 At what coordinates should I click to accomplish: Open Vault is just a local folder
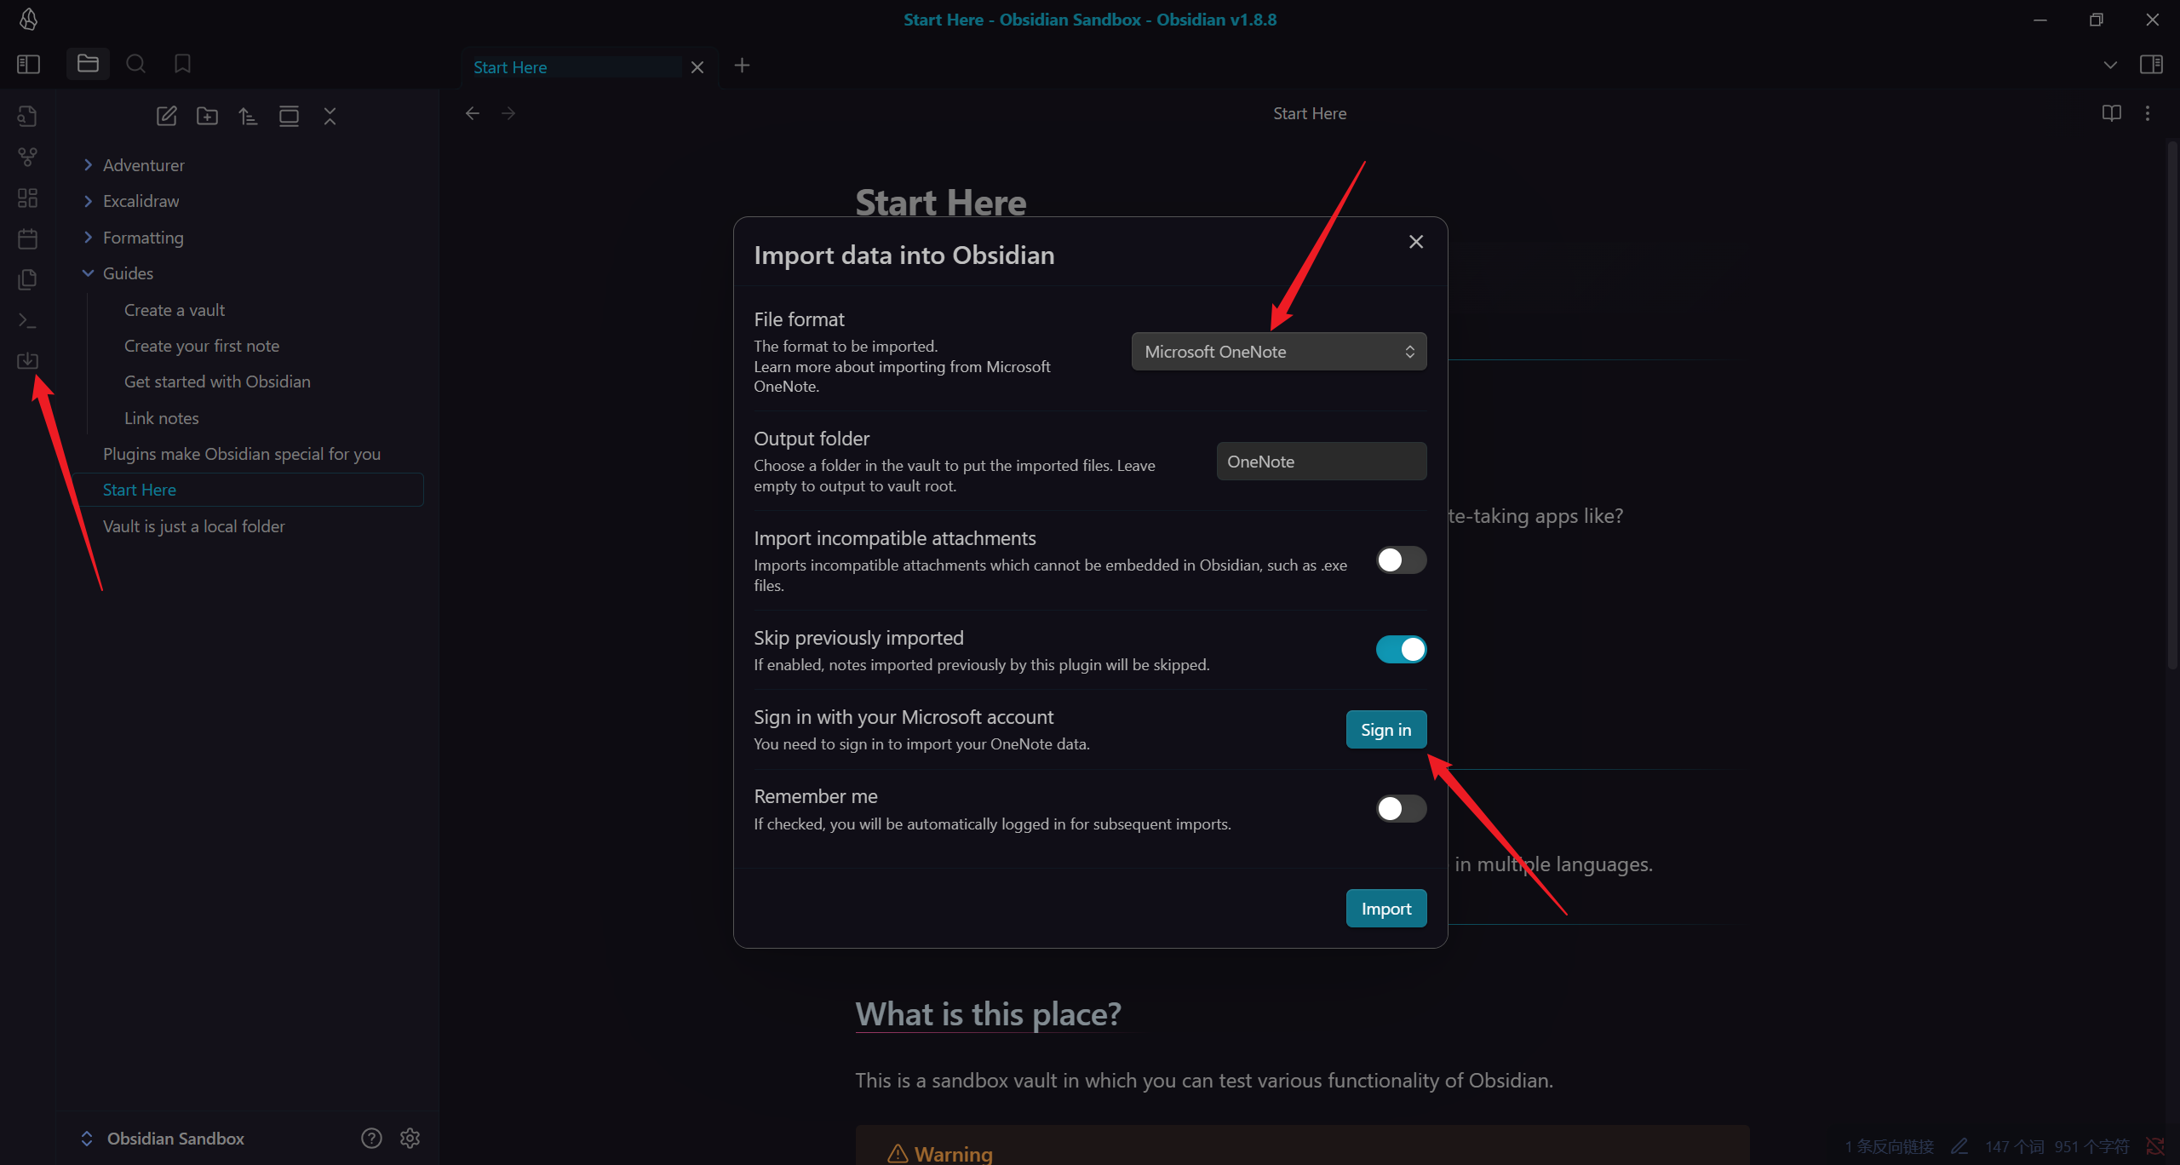pos(194,526)
